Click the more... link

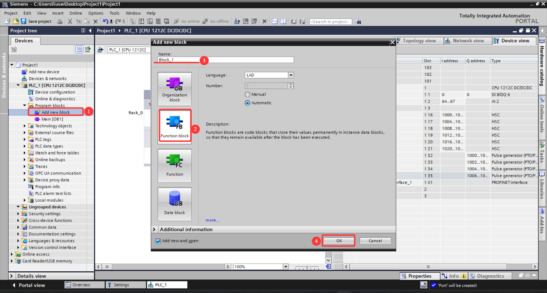point(213,220)
